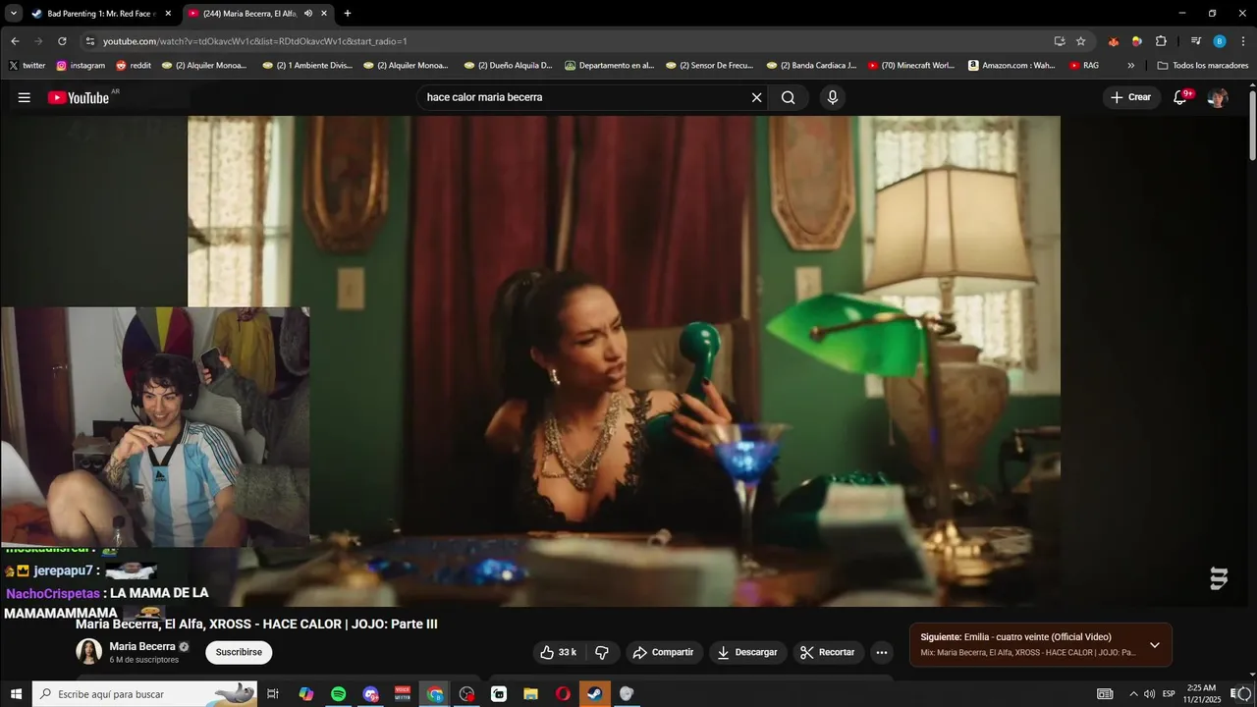The image size is (1257, 707).
Task: Install the app via the address bar icon
Action: (x=1059, y=41)
